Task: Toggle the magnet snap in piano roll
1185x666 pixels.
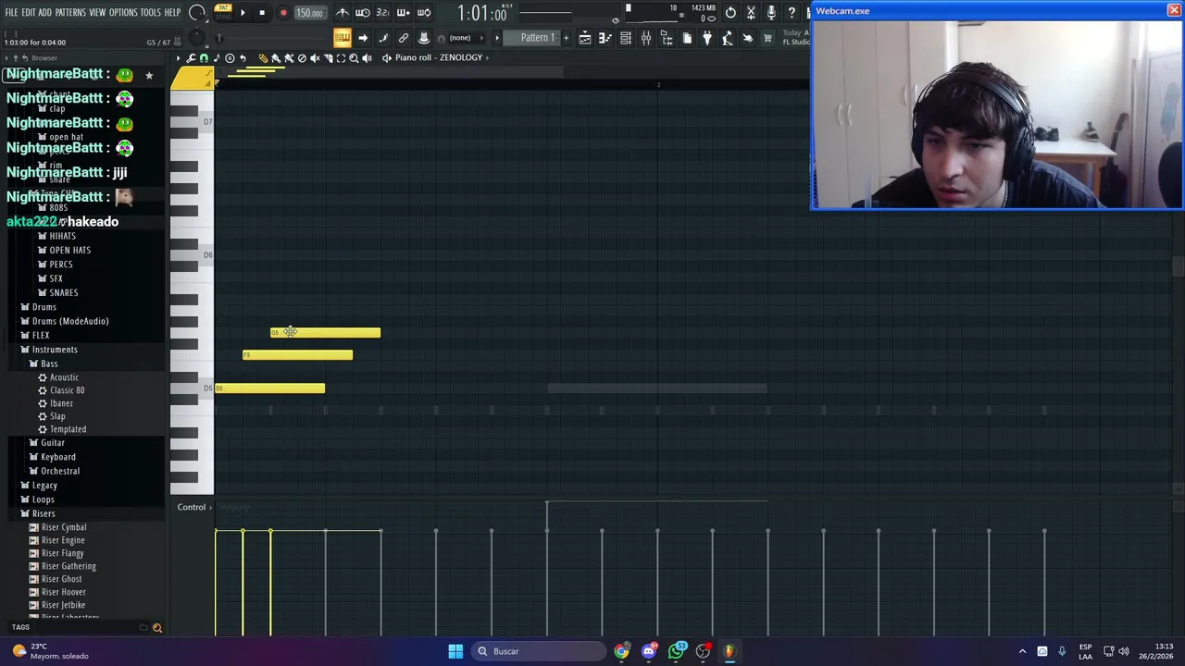Action: [x=204, y=57]
